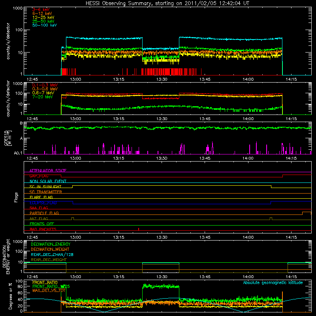Pick the AAZ_FLAG label
The image size is (316, 316).
click(39, 218)
